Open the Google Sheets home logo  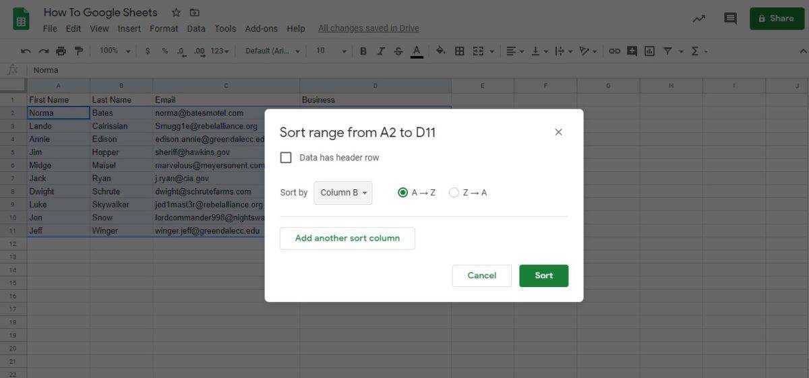click(22, 19)
